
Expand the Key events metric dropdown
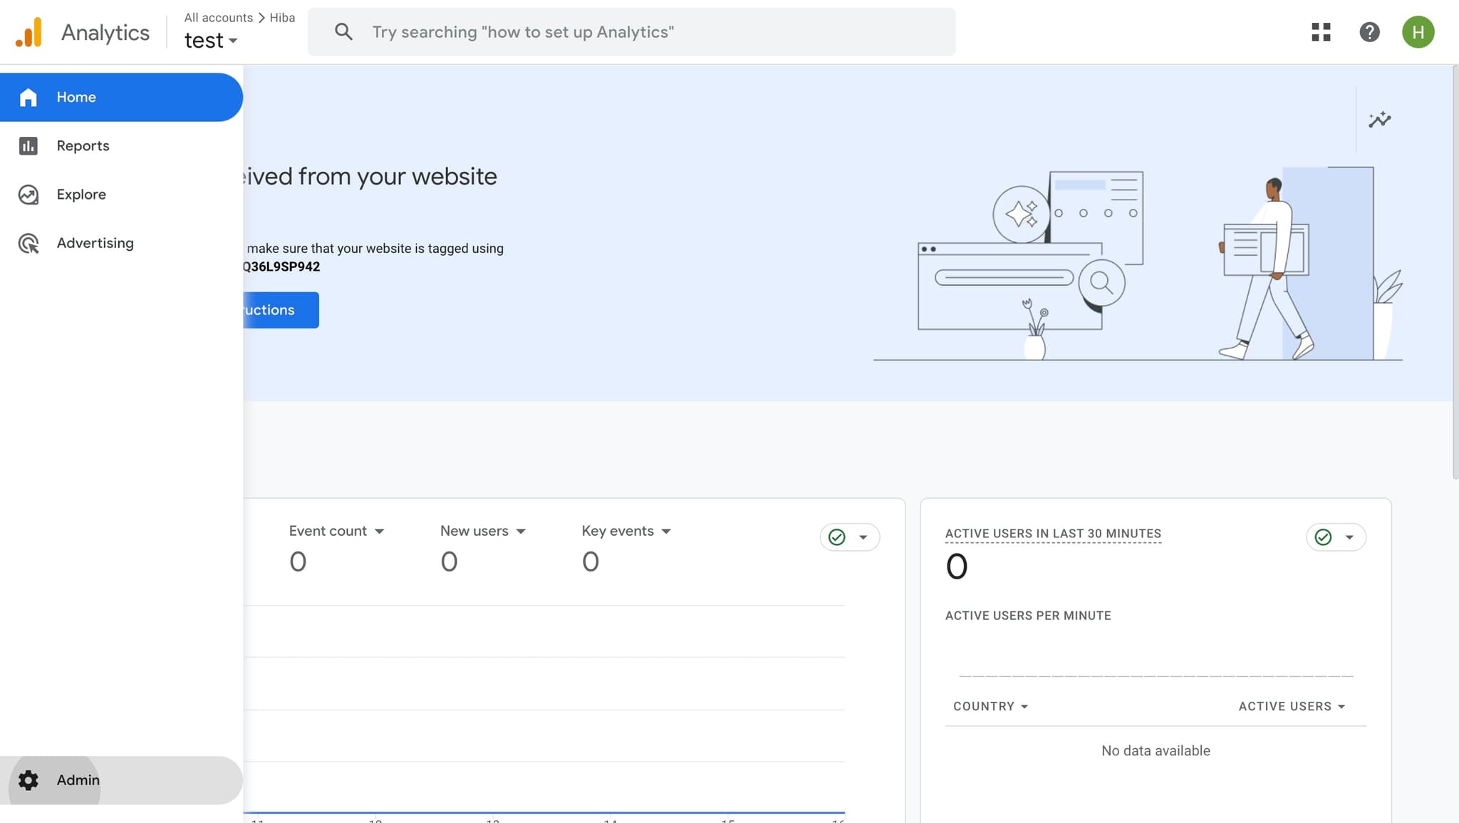666,532
